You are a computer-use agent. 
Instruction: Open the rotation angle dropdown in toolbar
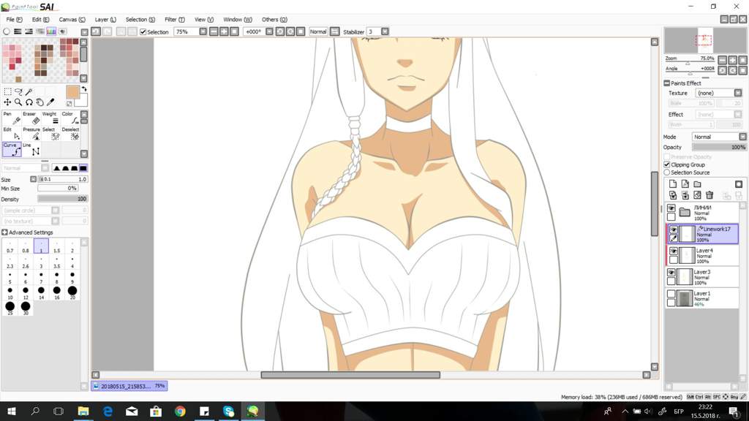pyautogui.click(x=269, y=31)
